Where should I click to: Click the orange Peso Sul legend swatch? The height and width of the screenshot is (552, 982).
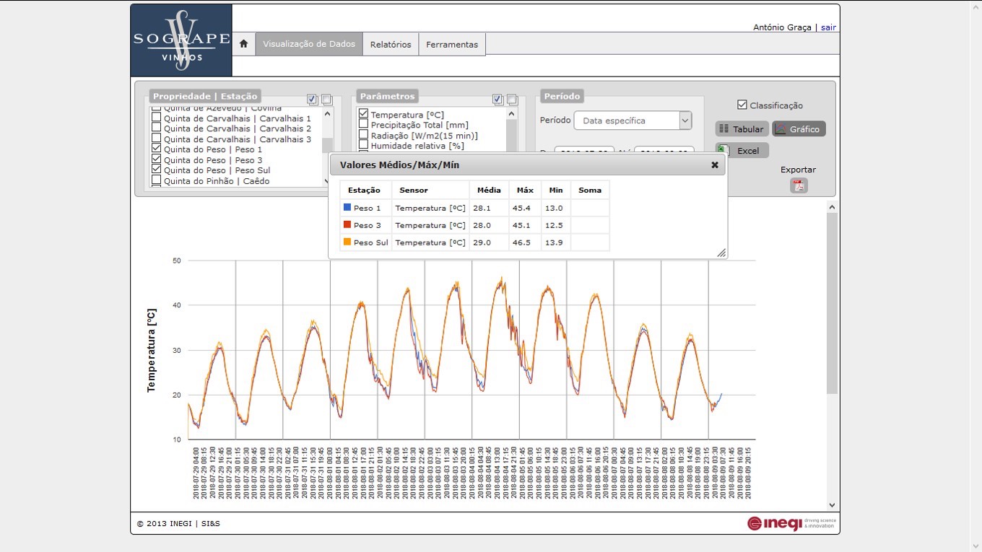tap(347, 242)
